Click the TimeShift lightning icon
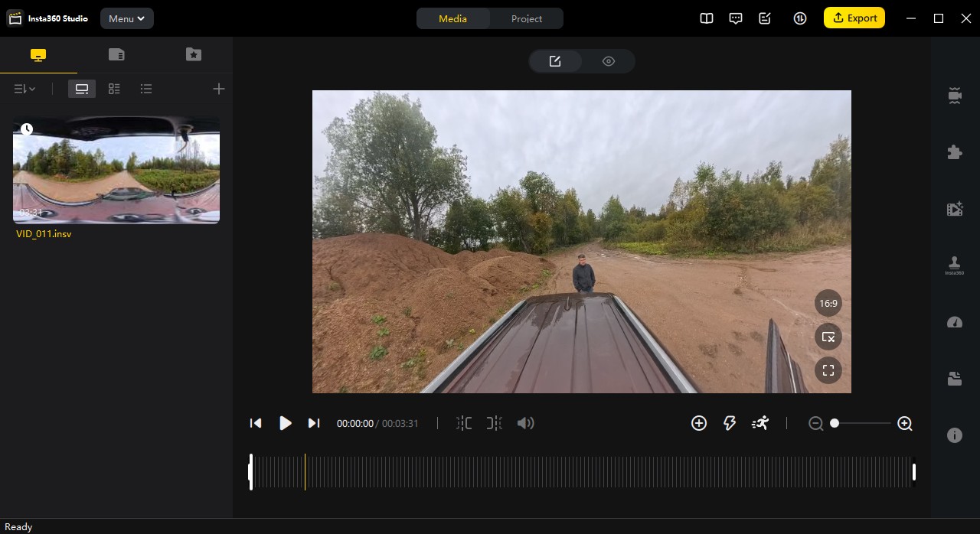This screenshot has height=534, width=980. (729, 423)
